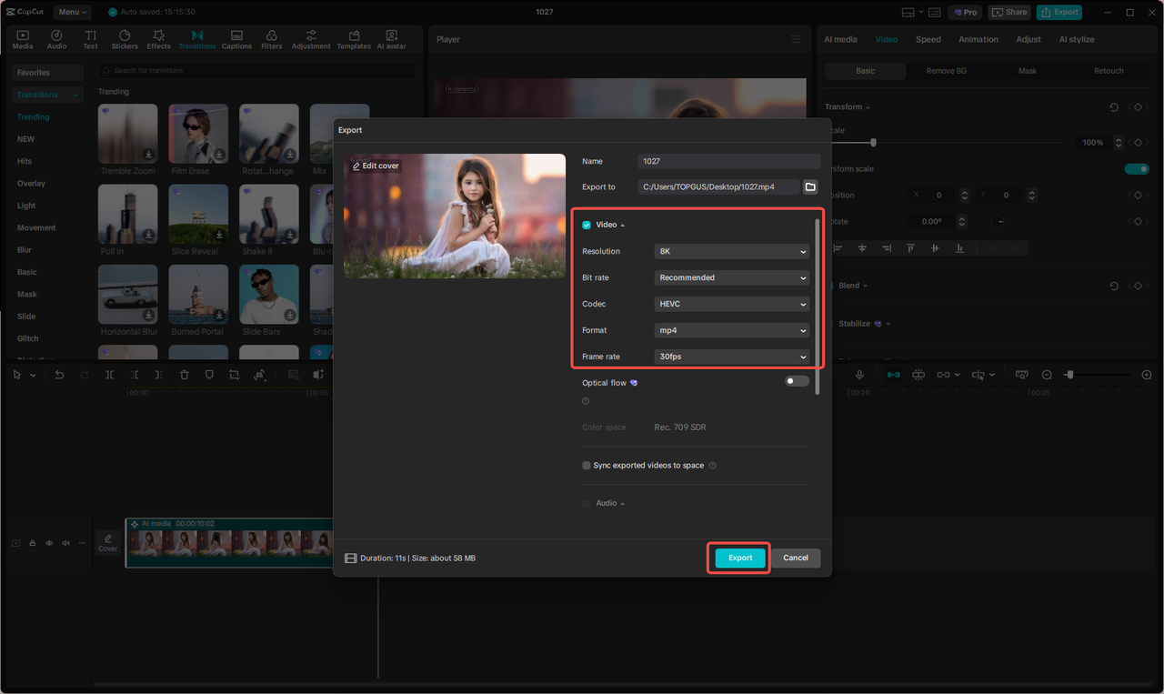Select the delete (trash) icon above timeline
Image resolution: width=1164 pixels, height=694 pixels.
[184, 374]
